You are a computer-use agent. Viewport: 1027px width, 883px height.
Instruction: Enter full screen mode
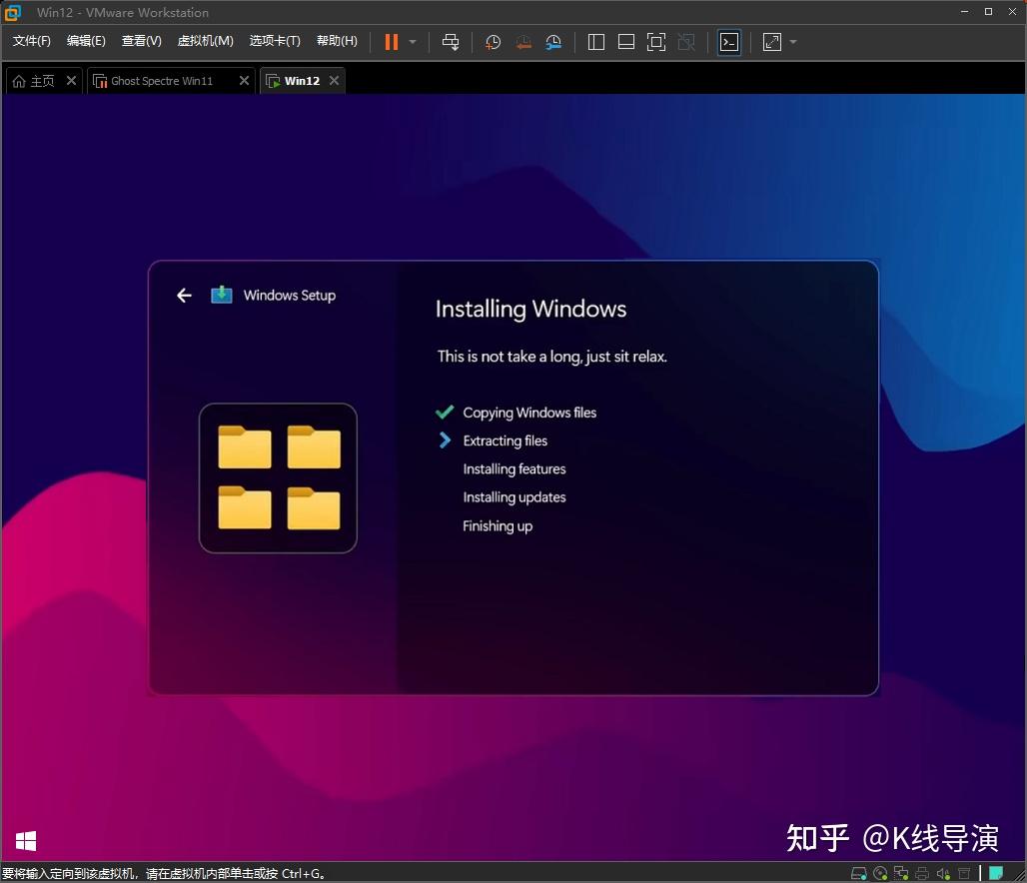coord(656,42)
